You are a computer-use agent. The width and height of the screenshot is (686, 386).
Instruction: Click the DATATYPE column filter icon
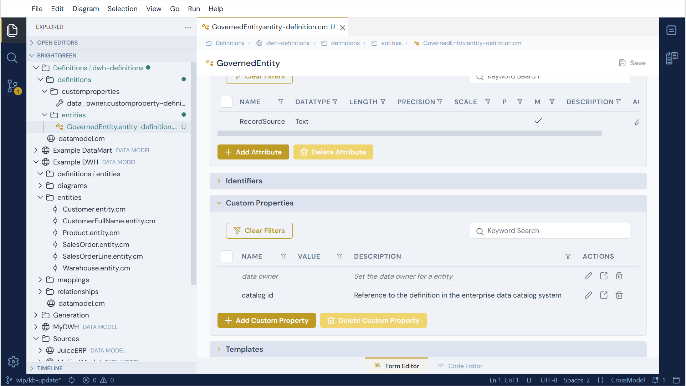click(x=335, y=102)
